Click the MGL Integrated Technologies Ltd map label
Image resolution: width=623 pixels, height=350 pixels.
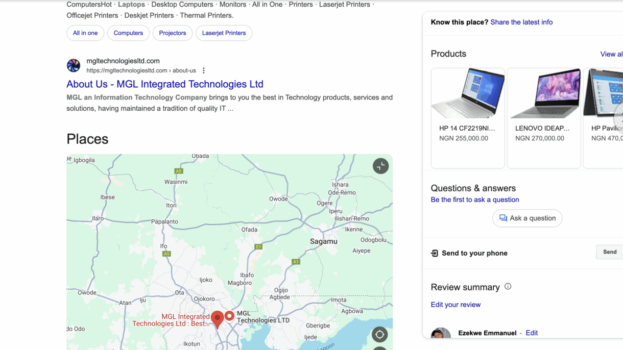click(171, 320)
